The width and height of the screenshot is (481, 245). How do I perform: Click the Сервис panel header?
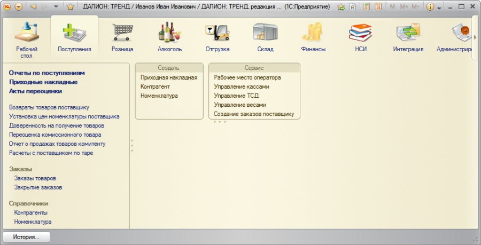click(254, 68)
